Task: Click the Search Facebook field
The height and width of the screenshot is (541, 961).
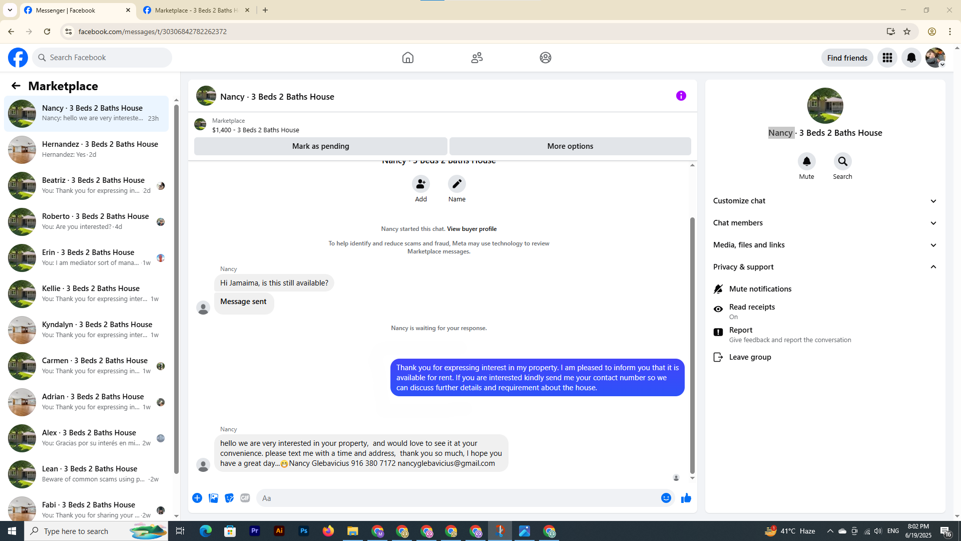Action: point(103,58)
